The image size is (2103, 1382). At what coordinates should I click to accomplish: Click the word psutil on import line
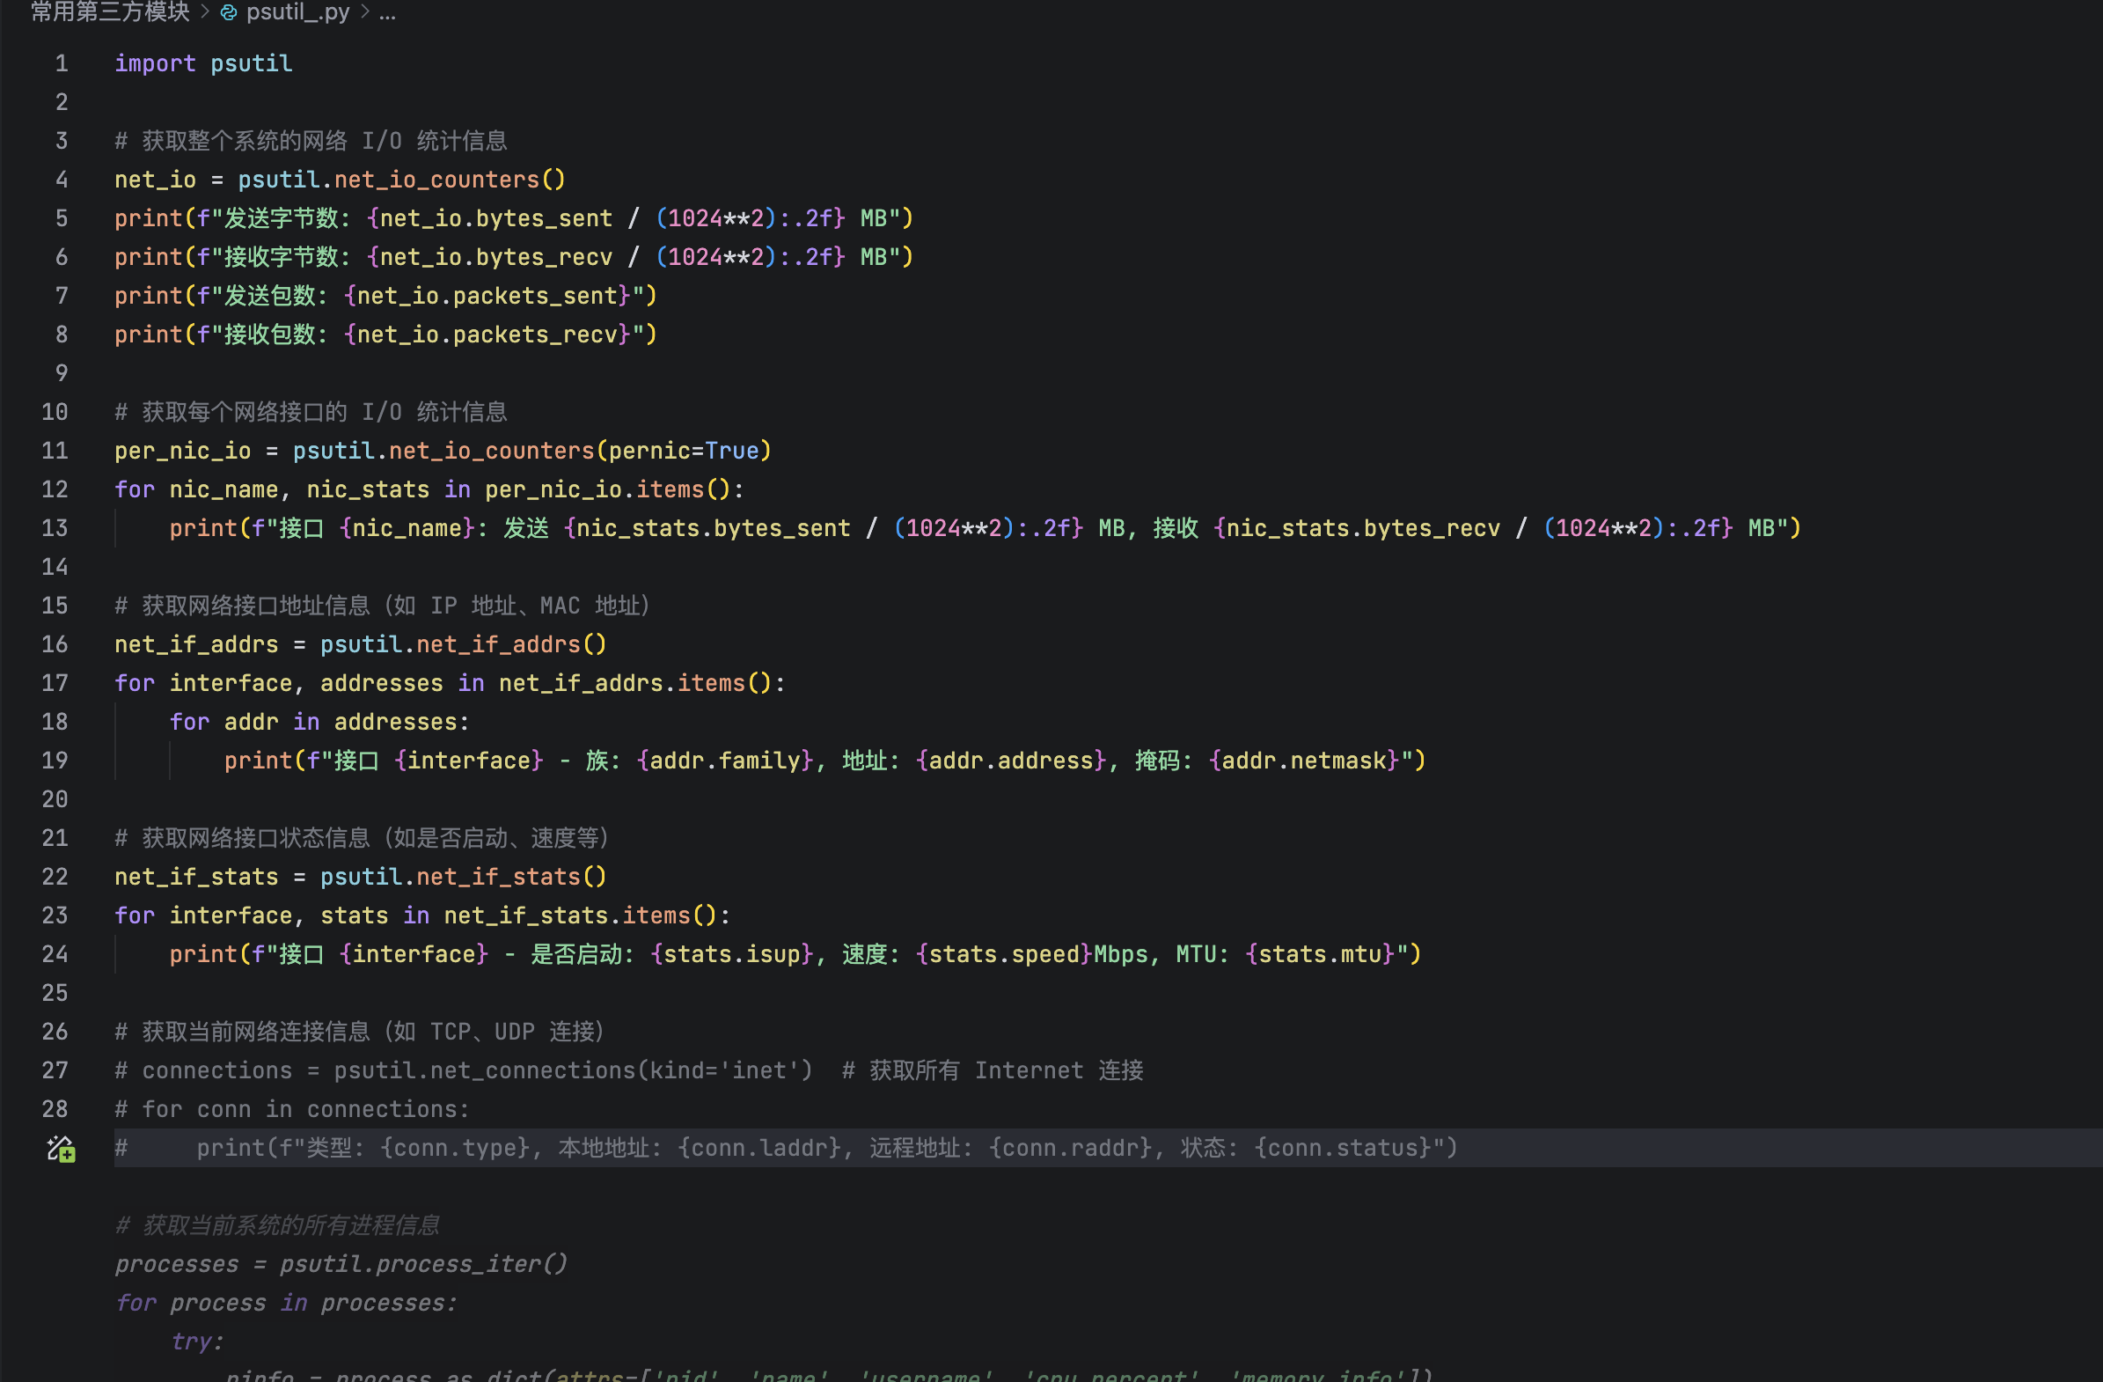(x=251, y=63)
